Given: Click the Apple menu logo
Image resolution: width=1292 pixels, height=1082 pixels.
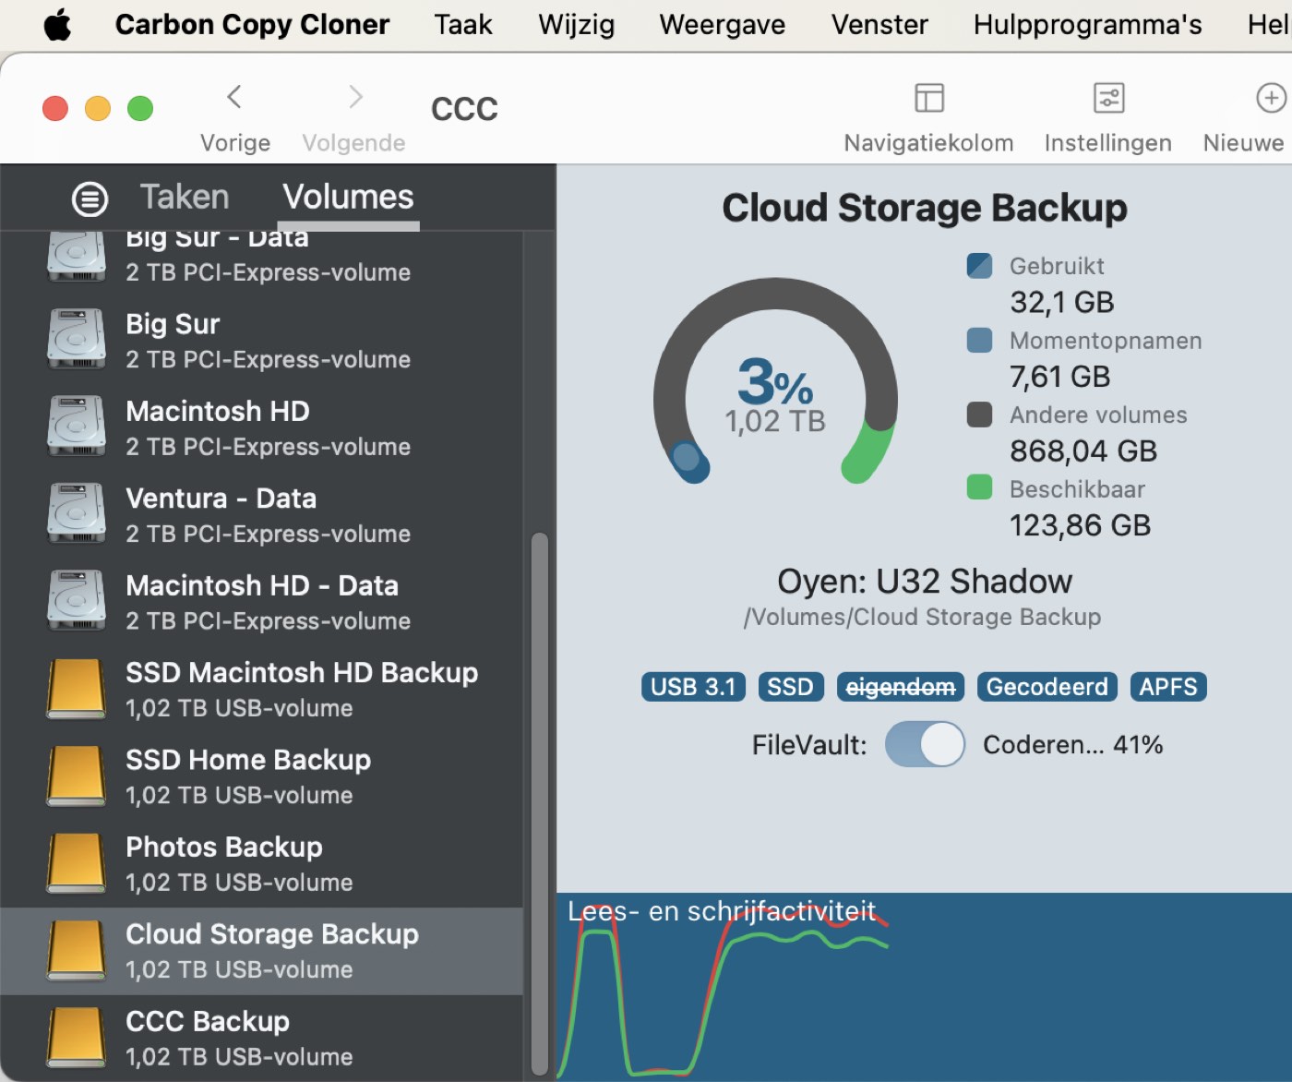Looking at the screenshot, I should tap(57, 25).
